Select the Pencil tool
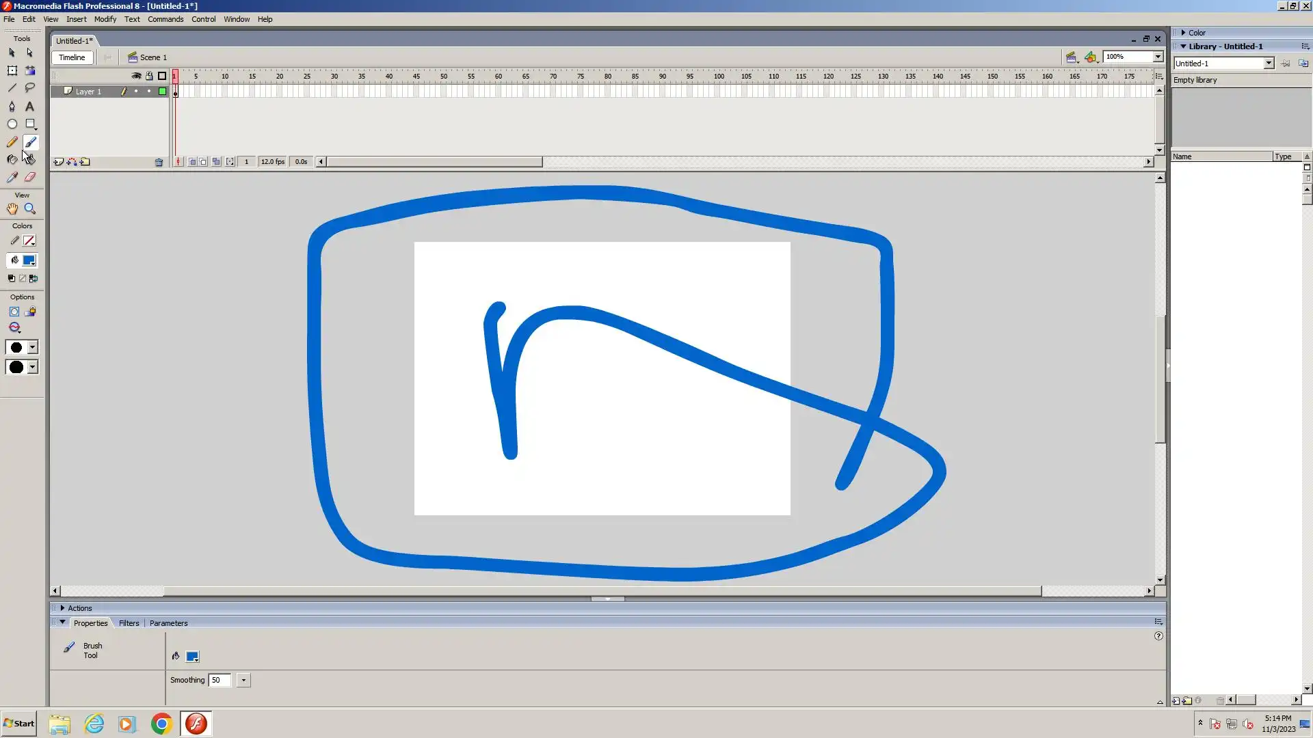 (x=12, y=142)
